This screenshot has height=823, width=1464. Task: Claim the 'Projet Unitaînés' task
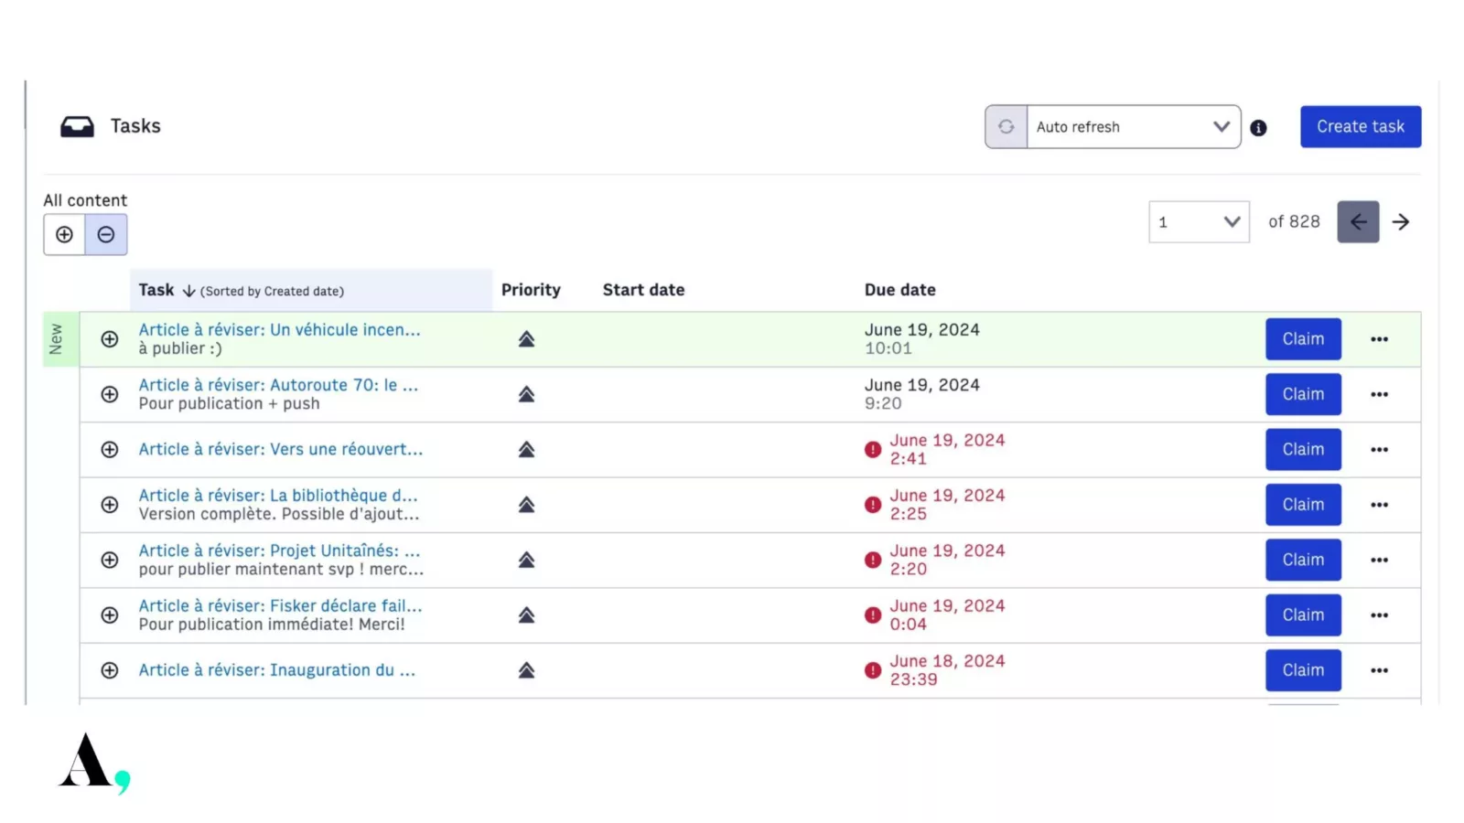[x=1303, y=560]
